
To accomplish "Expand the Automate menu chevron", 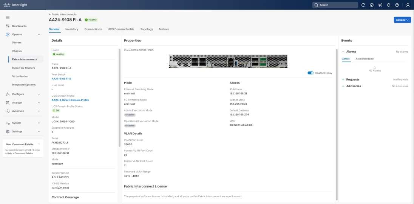I will pos(39,111).
